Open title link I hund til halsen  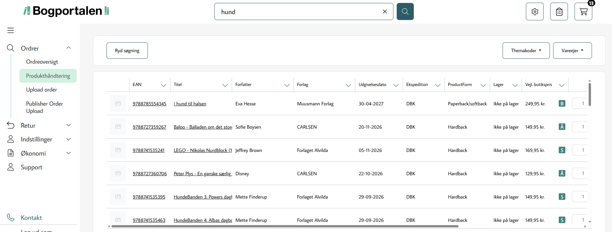click(x=190, y=104)
